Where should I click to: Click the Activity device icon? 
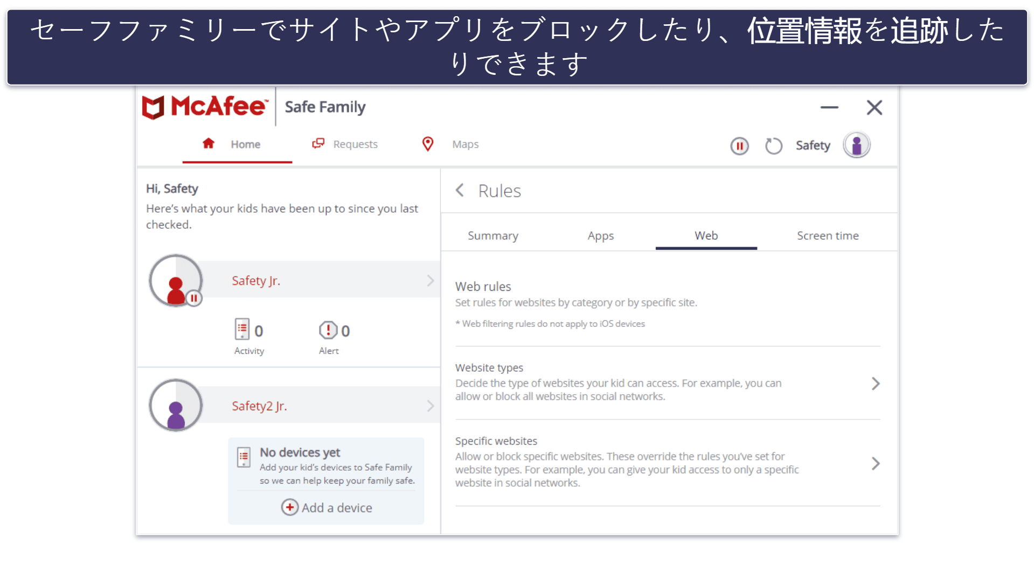coord(242,329)
